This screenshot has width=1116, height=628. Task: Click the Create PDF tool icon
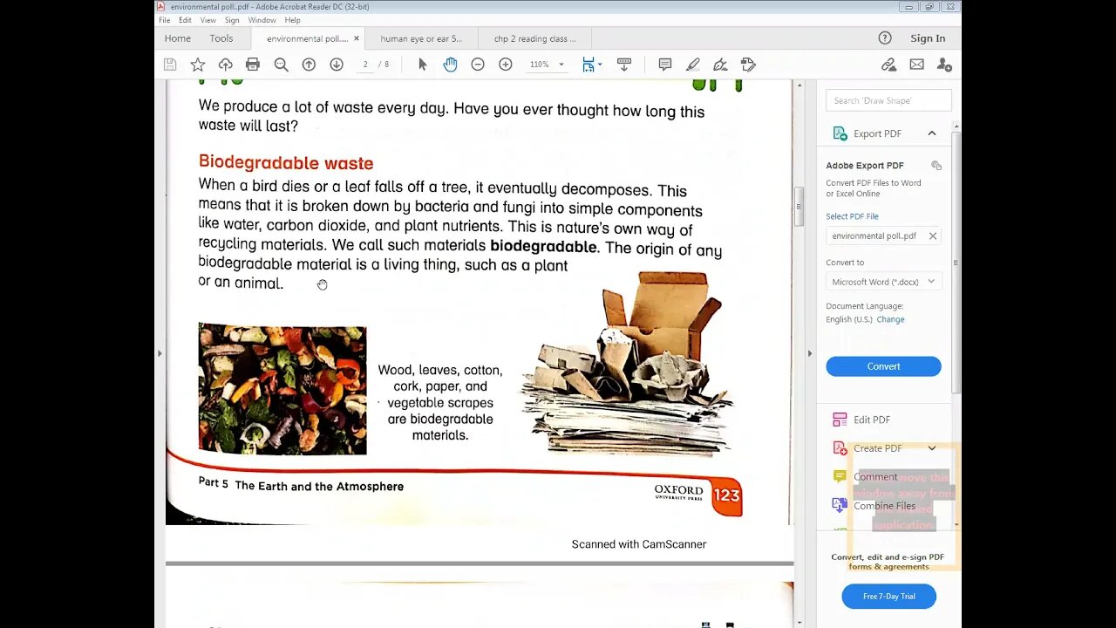coord(840,448)
